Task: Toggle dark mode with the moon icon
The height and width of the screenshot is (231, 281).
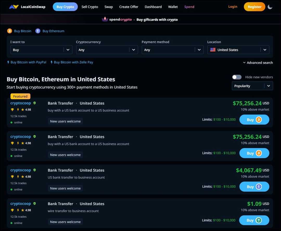Action: (270, 6)
